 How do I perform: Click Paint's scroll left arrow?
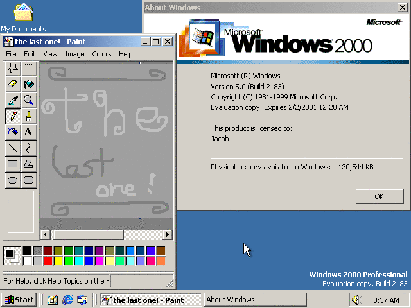pos(45,234)
